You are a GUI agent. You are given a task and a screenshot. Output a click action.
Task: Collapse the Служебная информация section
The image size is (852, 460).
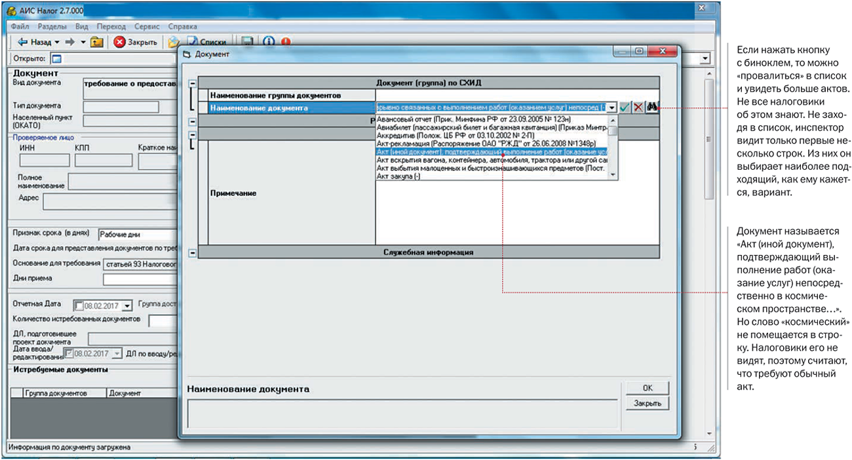pyautogui.click(x=193, y=252)
